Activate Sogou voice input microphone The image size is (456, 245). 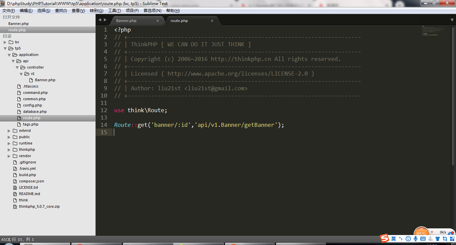pos(416,239)
